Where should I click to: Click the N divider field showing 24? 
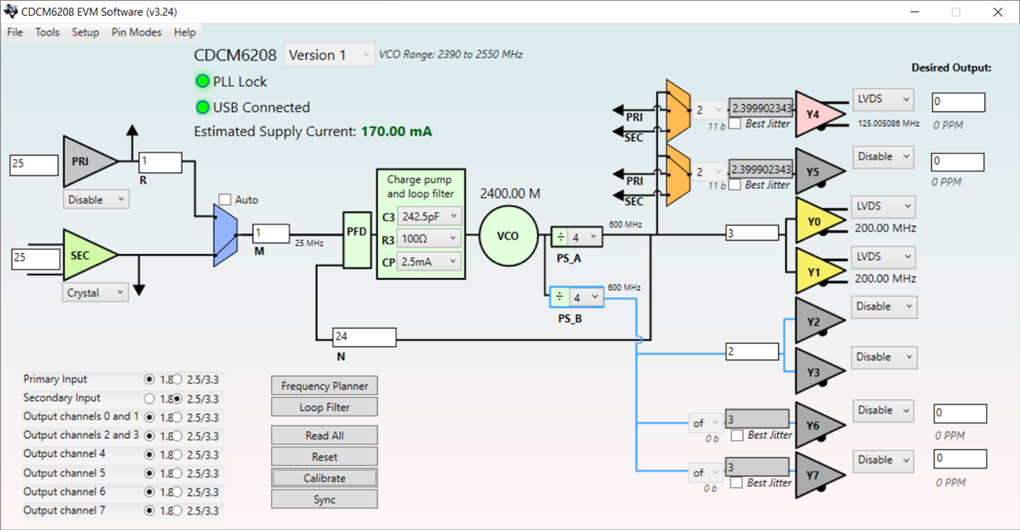[365, 338]
